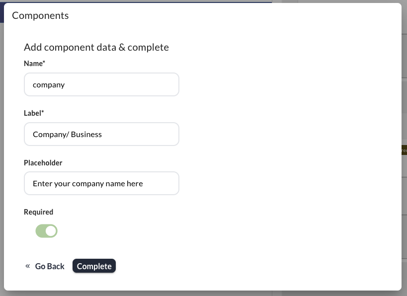Screen dimensions: 407x296
Task: Click the Components dialog title
Action: (x=40, y=15)
